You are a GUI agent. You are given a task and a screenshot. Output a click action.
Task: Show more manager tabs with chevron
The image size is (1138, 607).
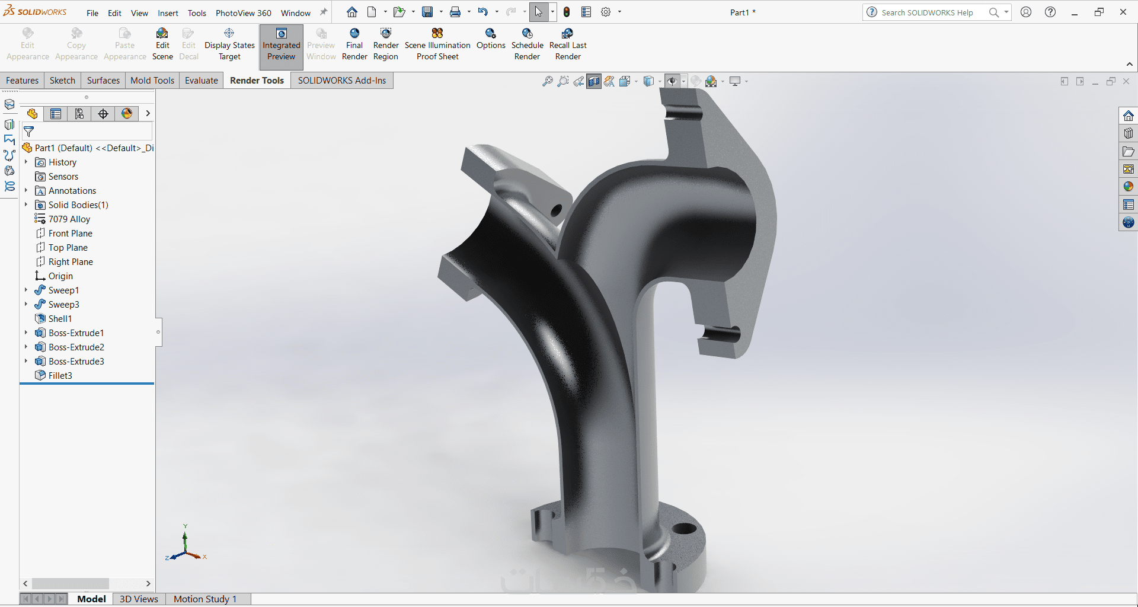[x=148, y=113]
